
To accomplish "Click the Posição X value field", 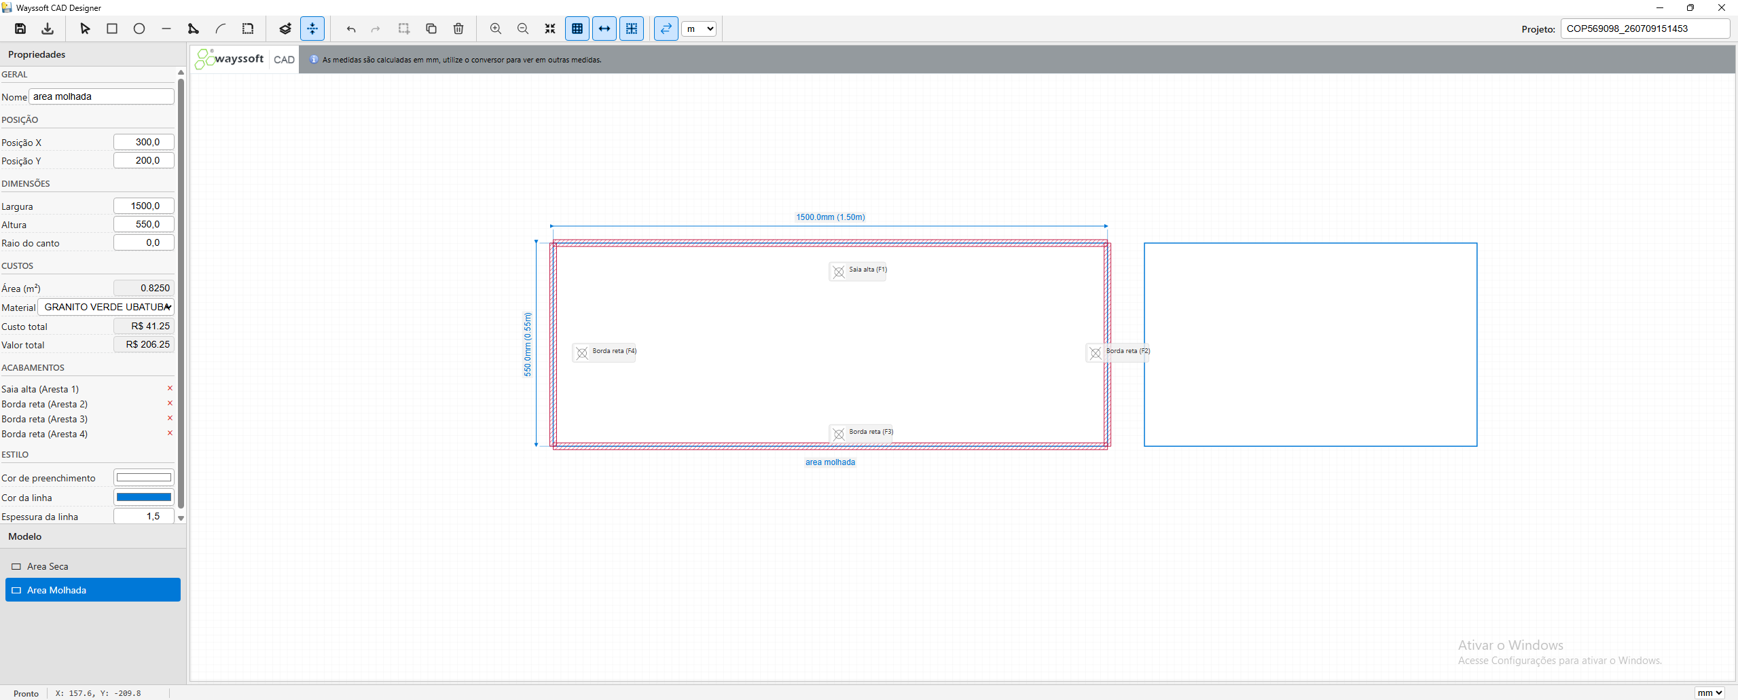I will coord(144,142).
